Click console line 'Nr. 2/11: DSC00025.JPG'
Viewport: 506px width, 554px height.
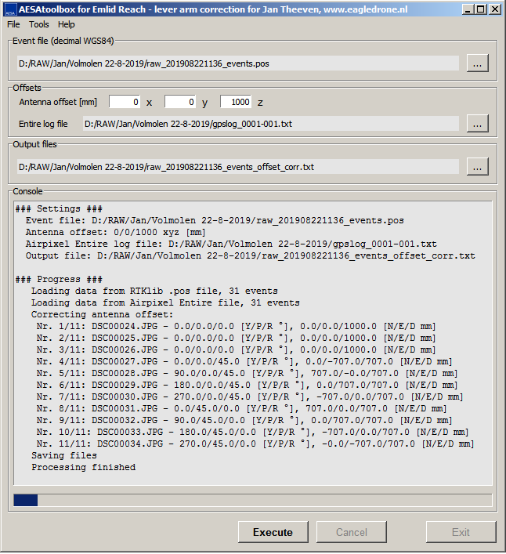pyautogui.click(x=236, y=338)
